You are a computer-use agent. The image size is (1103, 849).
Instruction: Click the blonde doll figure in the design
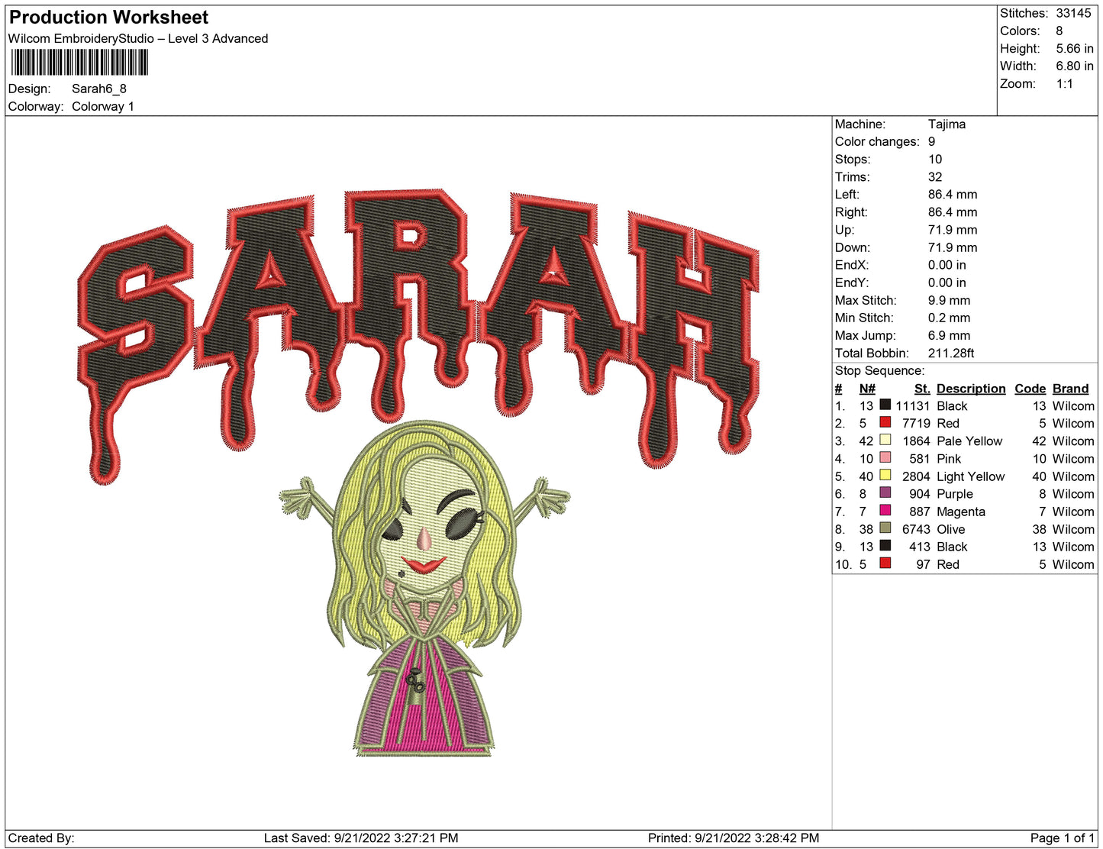[x=424, y=588]
